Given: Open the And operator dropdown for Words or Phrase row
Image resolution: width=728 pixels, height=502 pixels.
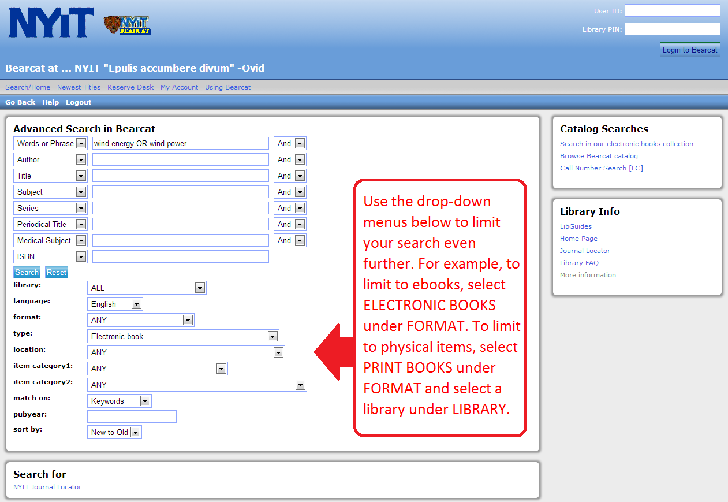Looking at the screenshot, I should [x=290, y=143].
